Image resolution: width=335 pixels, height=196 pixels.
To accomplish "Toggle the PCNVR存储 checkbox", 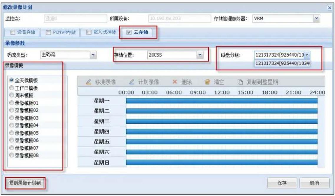I will (x=49, y=32).
